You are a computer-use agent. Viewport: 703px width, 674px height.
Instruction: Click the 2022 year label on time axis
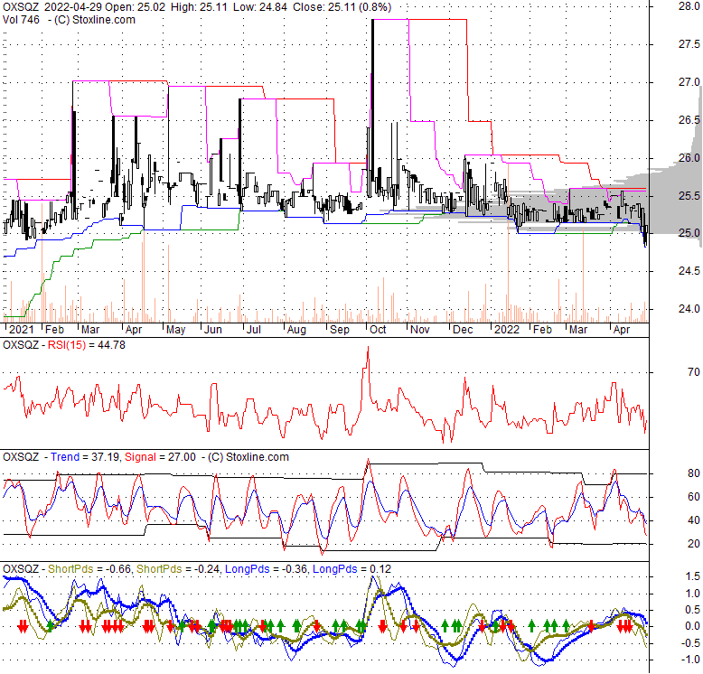pos(507,330)
